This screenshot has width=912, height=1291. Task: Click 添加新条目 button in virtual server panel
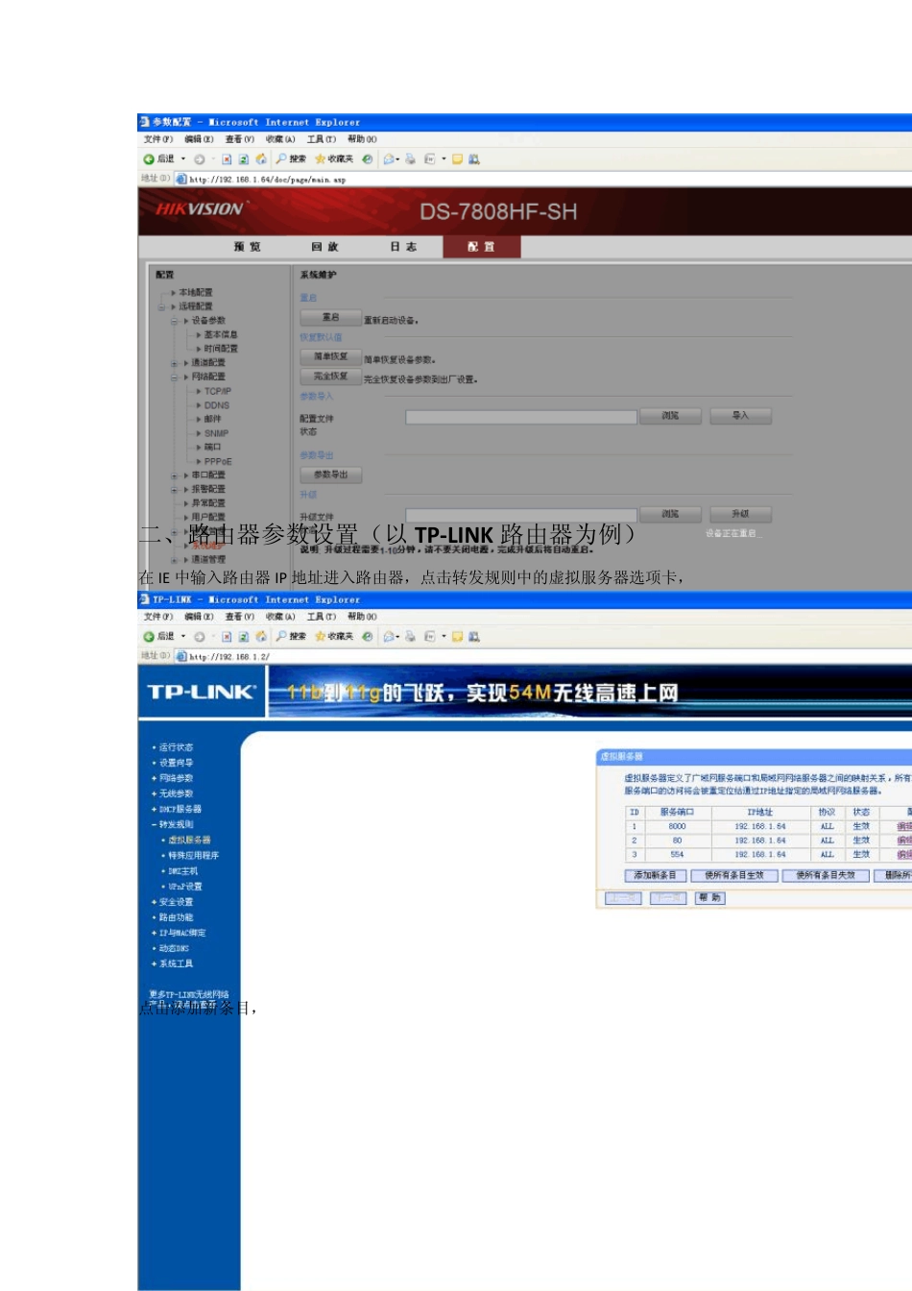[655, 875]
